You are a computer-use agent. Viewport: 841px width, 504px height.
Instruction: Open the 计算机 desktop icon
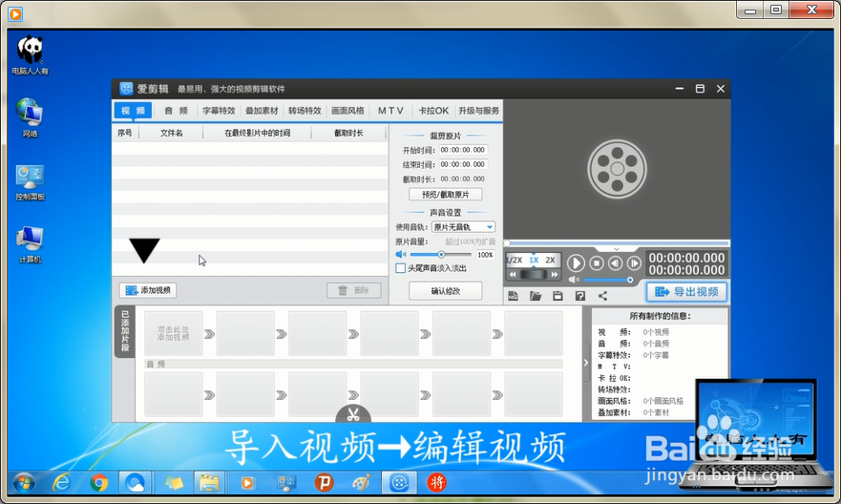click(30, 245)
